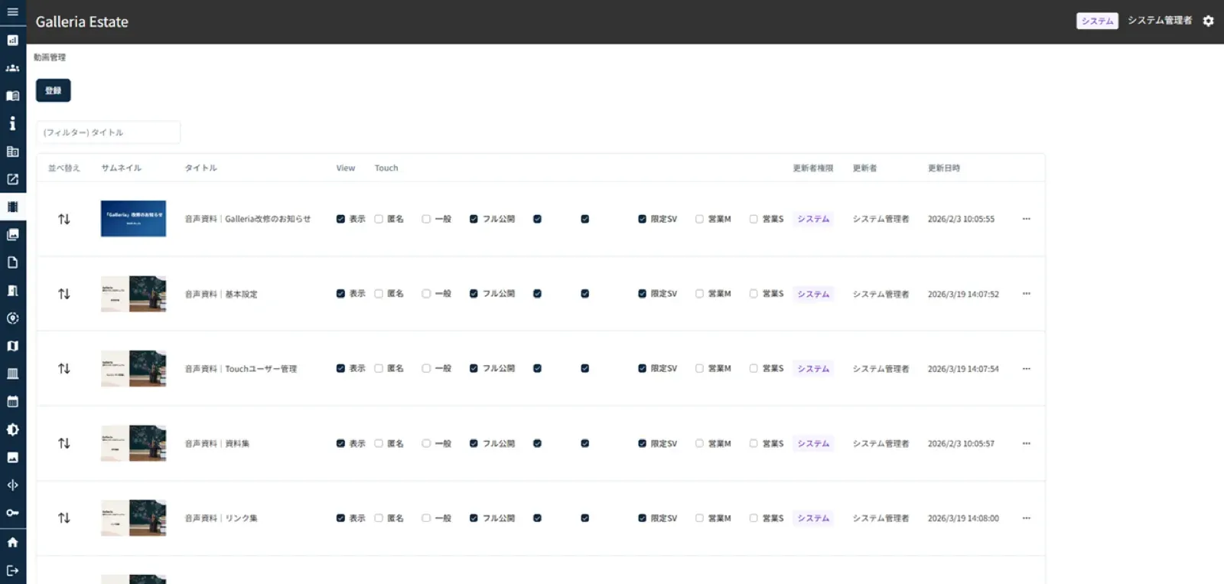Open more options for Touchユーザー管理 row
The width and height of the screenshot is (1224, 584).
[1026, 368]
